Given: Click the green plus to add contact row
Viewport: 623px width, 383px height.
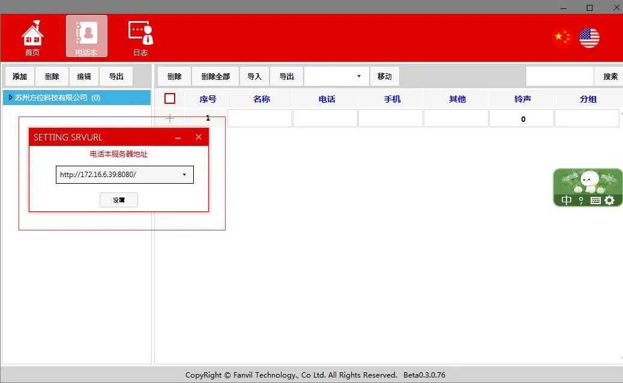Looking at the screenshot, I should pyautogui.click(x=170, y=118).
